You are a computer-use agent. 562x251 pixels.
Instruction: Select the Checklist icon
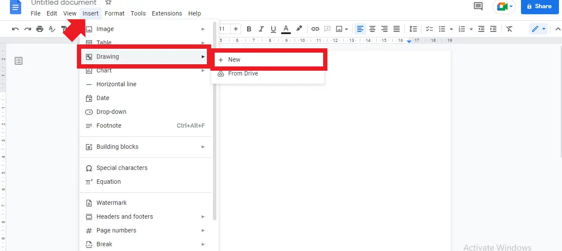point(429,29)
